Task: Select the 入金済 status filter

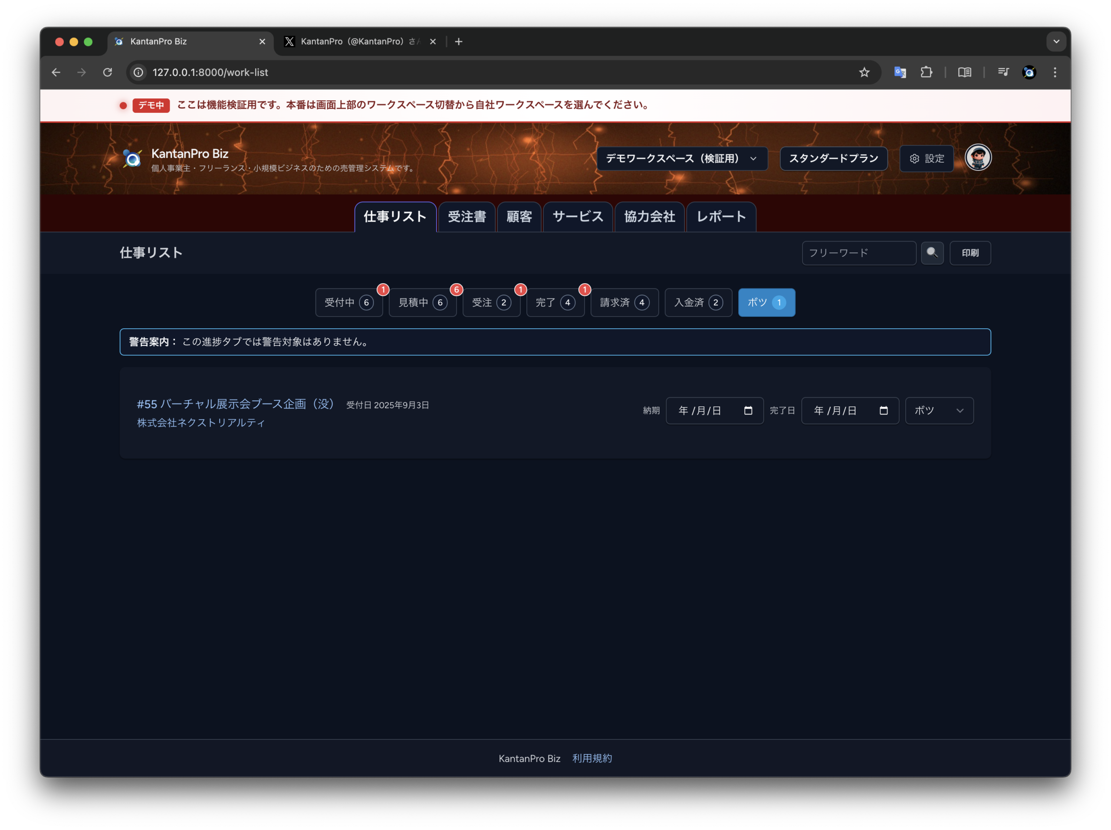Action: (x=698, y=303)
